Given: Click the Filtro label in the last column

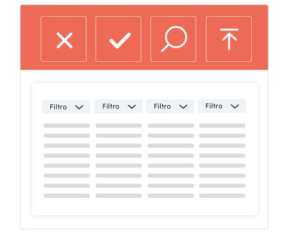Looking at the screenshot, I should 214,106.
